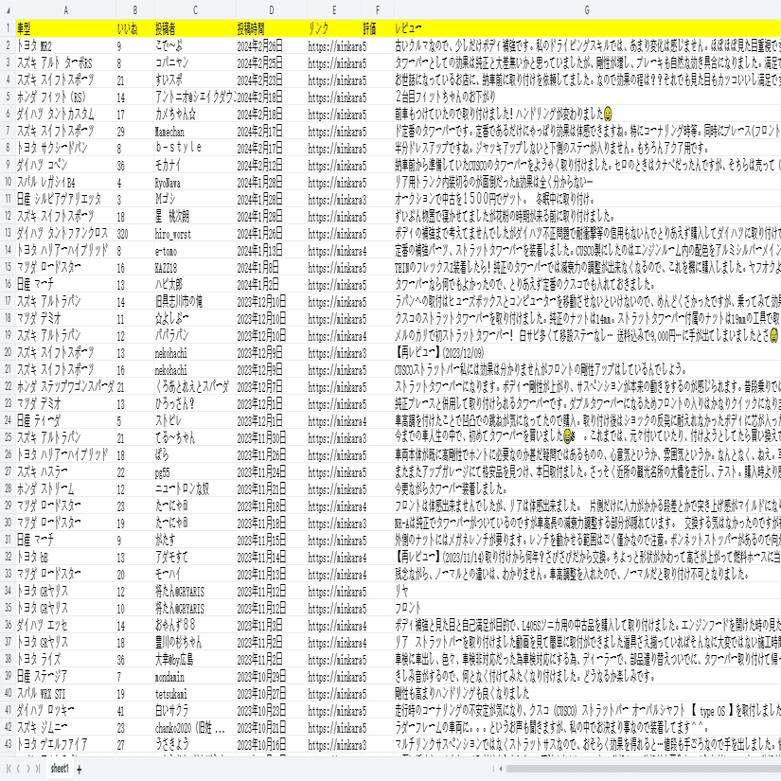
Task: Select the hiro_worst poster cell
Action: (x=195, y=233)
